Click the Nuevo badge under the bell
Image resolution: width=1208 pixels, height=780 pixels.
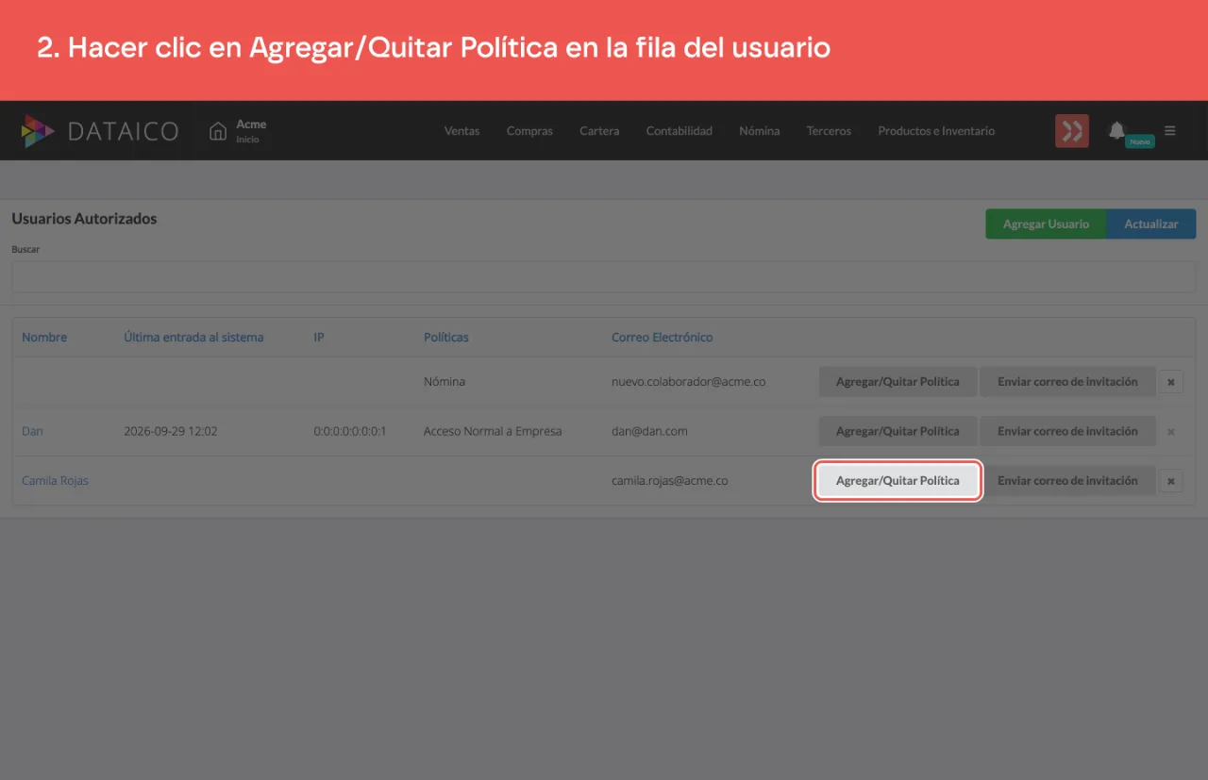1140,141
